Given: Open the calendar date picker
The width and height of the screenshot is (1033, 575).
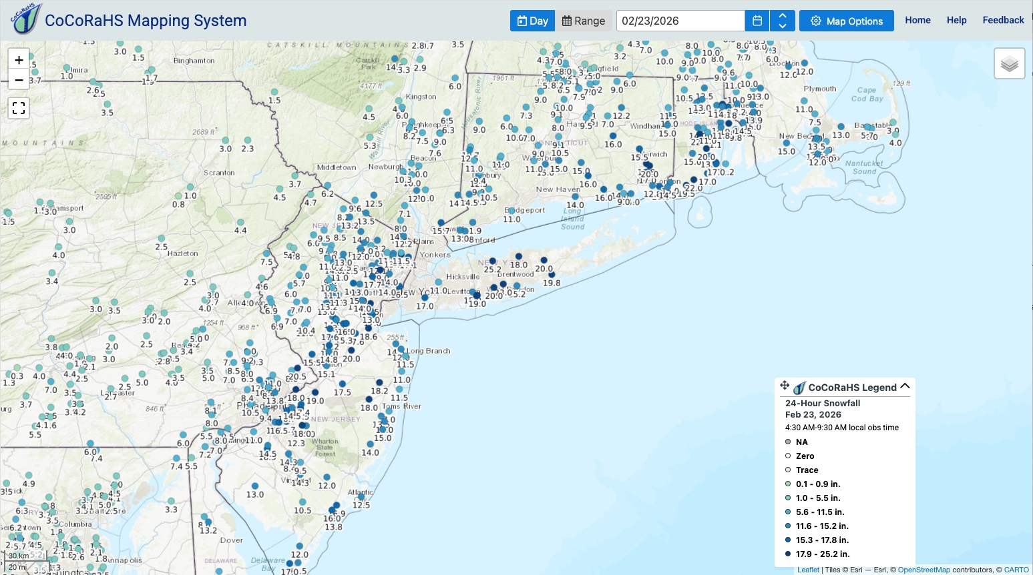Looking at the screenshot, I should click(757, 21).
